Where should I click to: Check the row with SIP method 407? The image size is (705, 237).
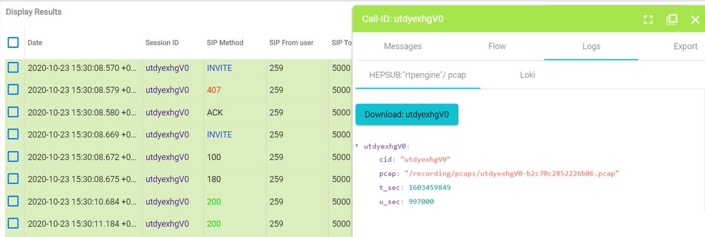pyautogui.click(x=13, y=90)
